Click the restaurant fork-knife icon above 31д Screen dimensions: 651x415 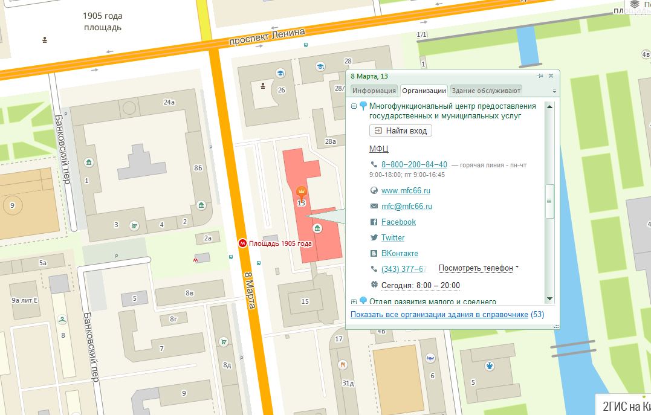click(343, 365)
